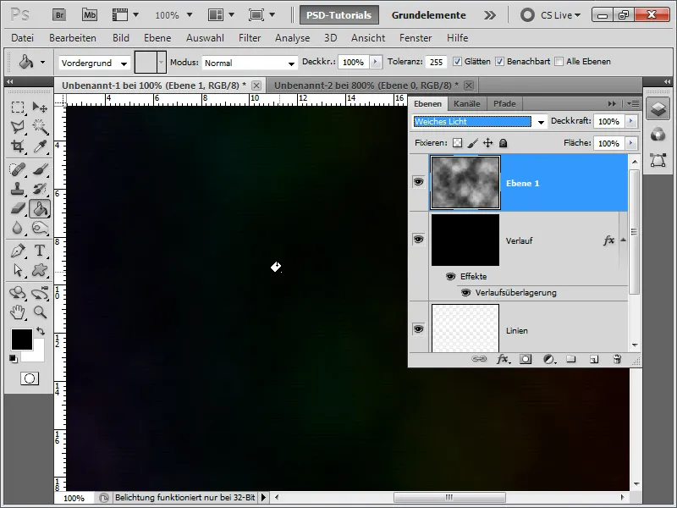Select the Move tool
Viewport: 677px width, 508px height.
pos(40,108)
